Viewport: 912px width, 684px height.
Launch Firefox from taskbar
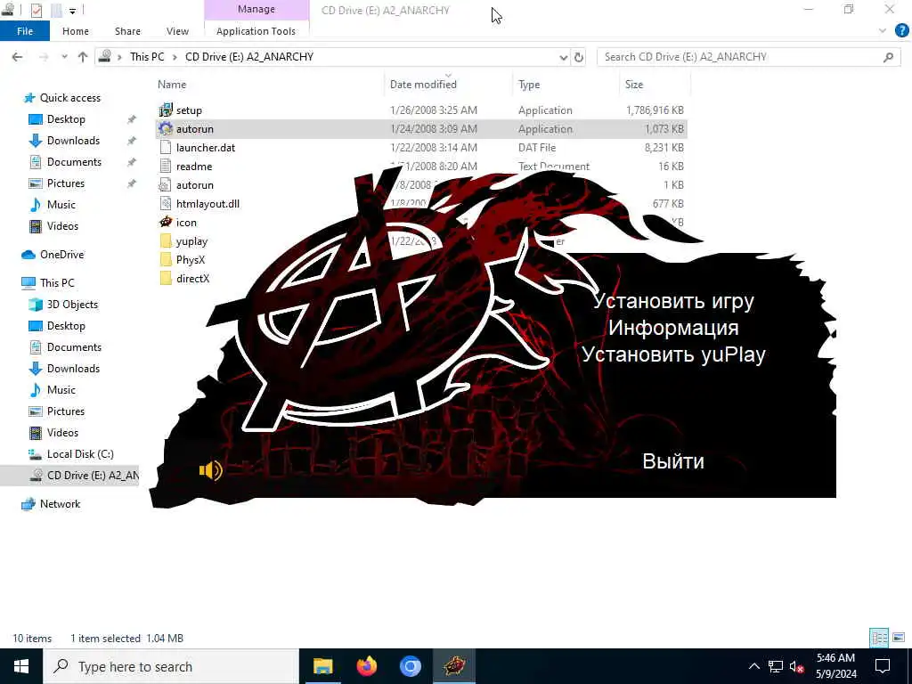(x=366, y=666)
